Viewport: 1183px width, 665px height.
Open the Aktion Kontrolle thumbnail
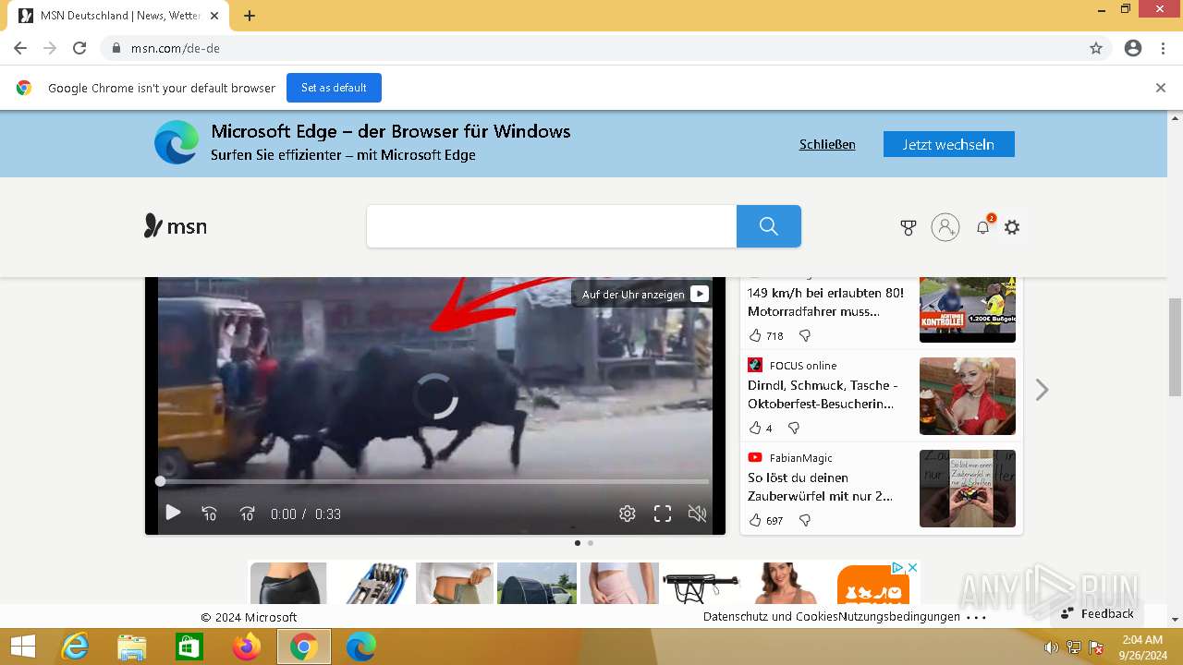coord(968,309)
